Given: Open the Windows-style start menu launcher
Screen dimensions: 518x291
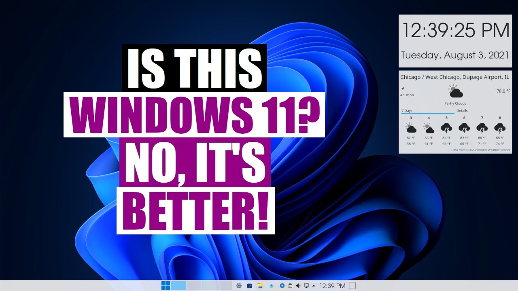Looking at the screenshot, I should pyautogui.click(x=166, y=286).
